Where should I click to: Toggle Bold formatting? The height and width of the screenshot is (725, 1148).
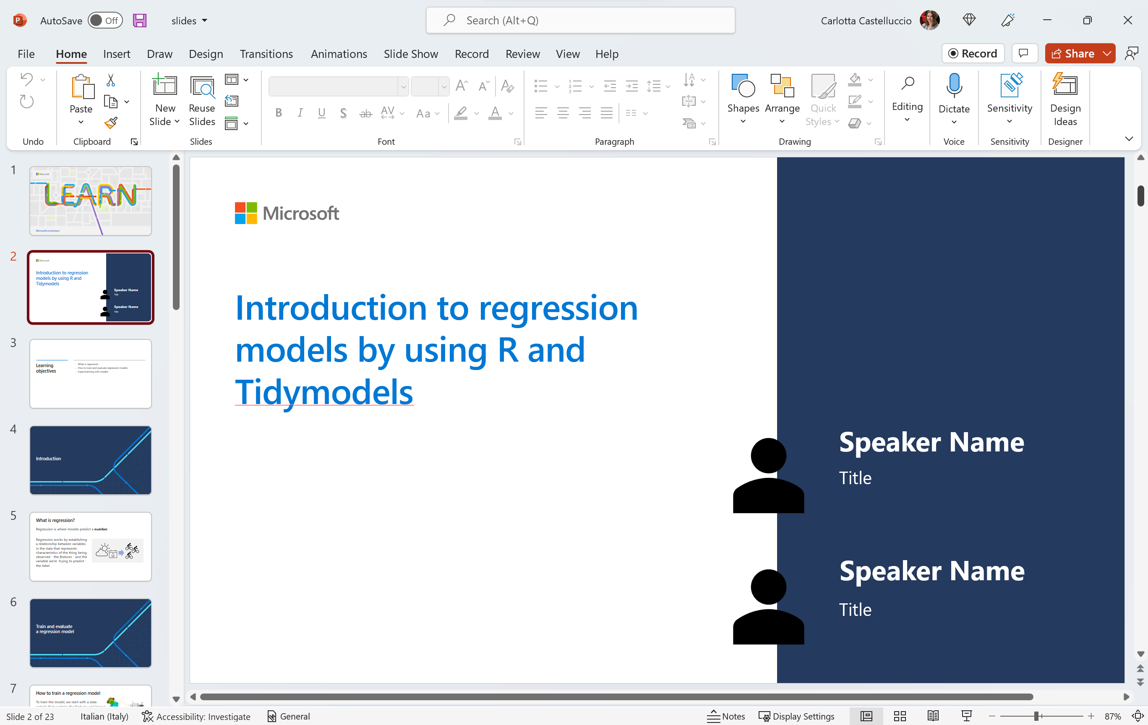[279, 113]
